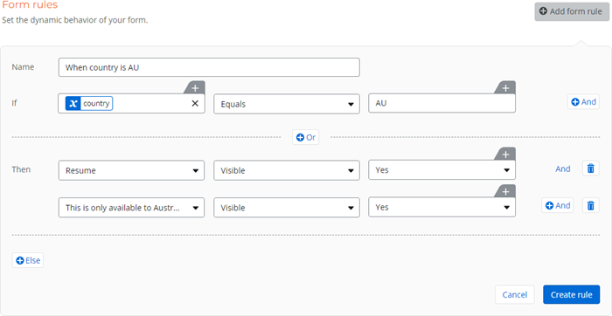Delete the Resume action with trash icon
612x316 pixels.
590,168
